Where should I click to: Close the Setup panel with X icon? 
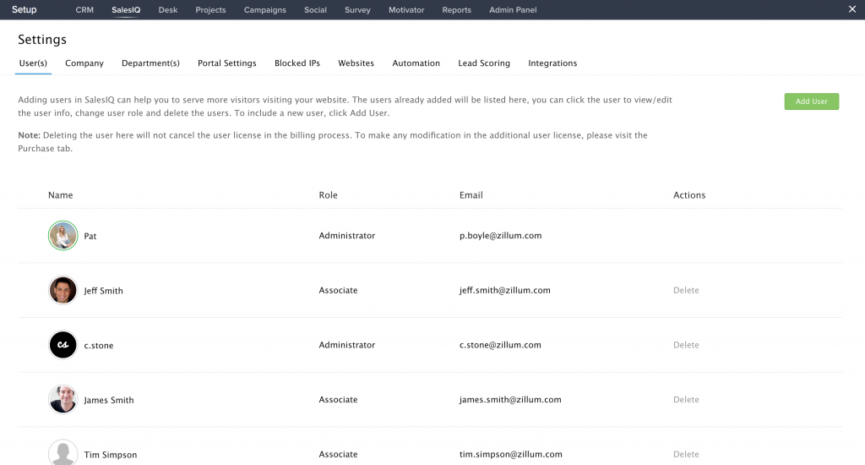pos(851,10)
